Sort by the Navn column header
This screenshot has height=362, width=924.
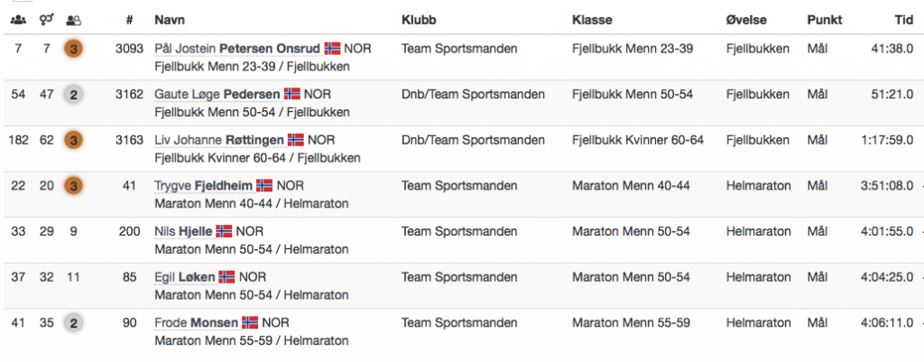coord(170,20)
